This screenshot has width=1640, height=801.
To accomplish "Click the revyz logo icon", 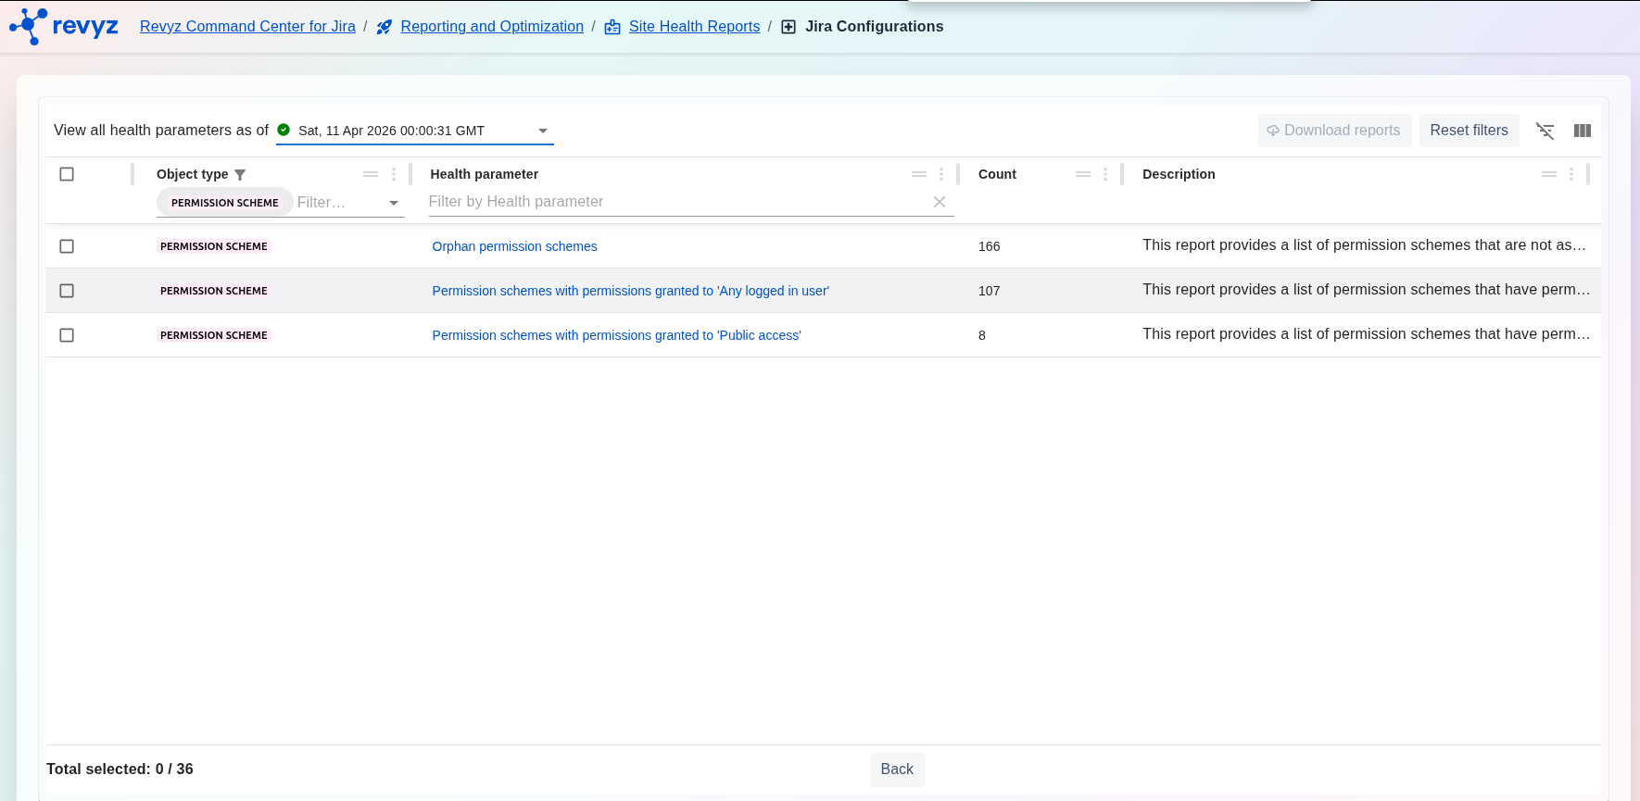I will pyautogui.click(x=29, y=26).
